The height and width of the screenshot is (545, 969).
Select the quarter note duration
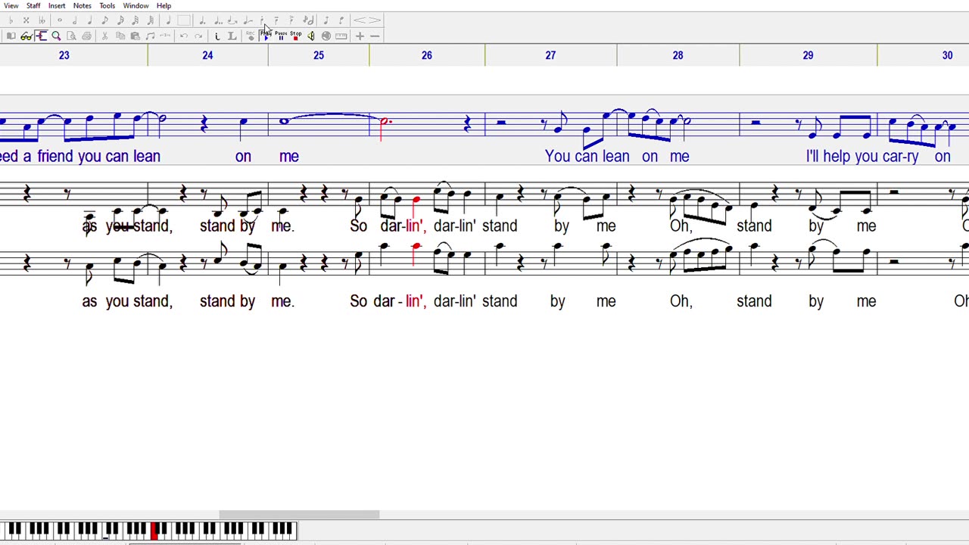coord(89,20)
